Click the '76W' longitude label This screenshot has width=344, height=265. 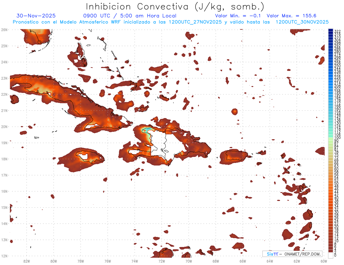pos(108,261)
